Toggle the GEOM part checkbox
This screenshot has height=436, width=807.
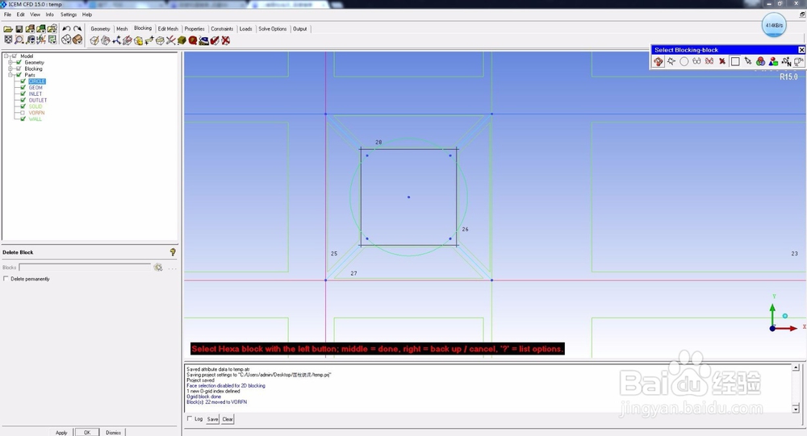[x=23, y=87]
